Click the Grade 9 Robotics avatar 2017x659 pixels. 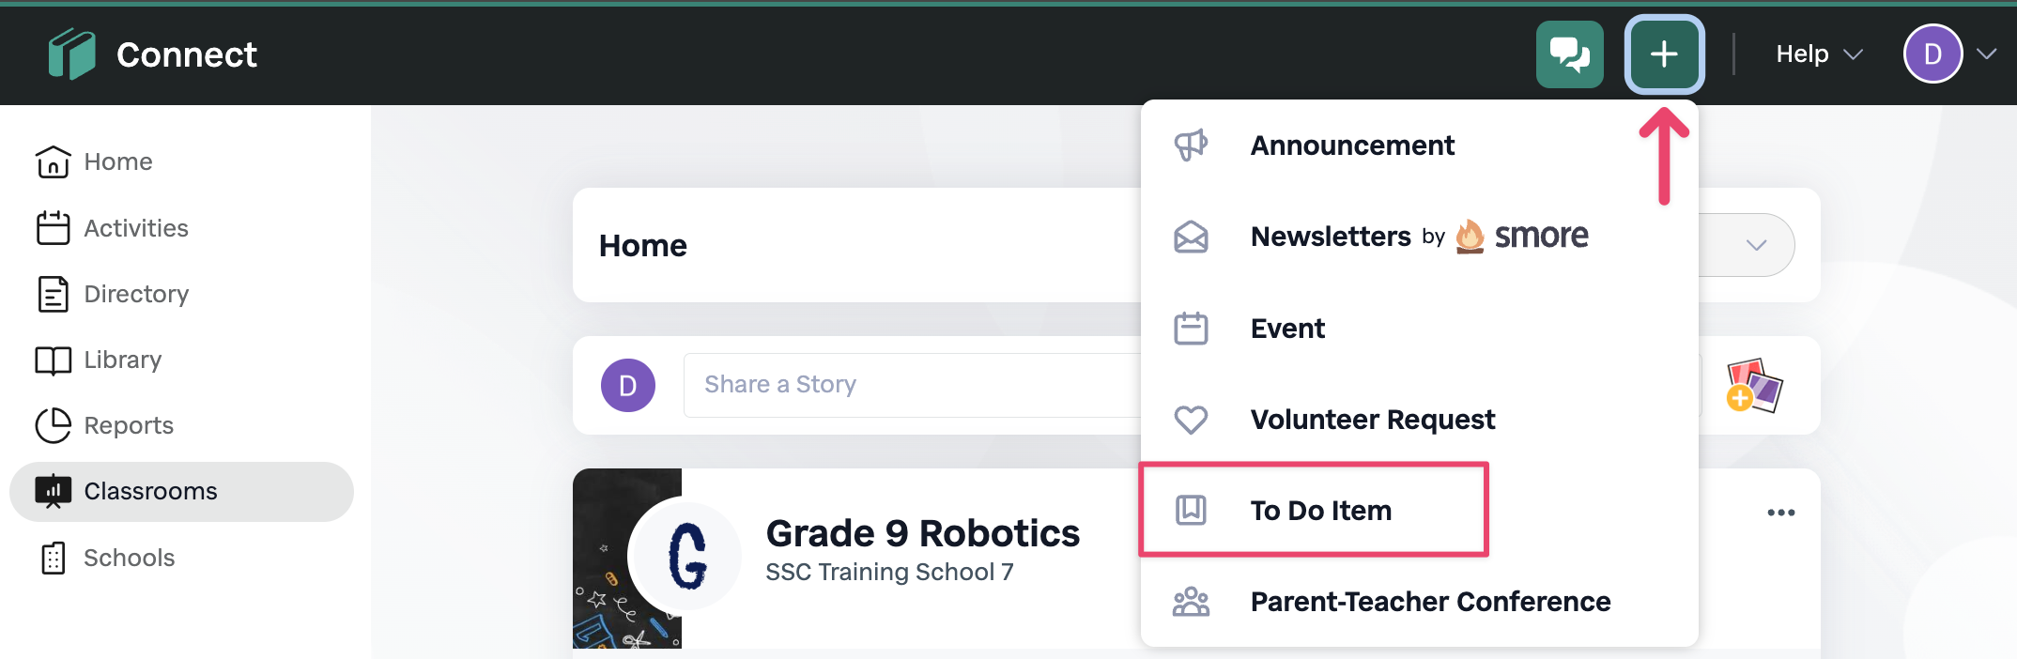click(x=686, y=556)
